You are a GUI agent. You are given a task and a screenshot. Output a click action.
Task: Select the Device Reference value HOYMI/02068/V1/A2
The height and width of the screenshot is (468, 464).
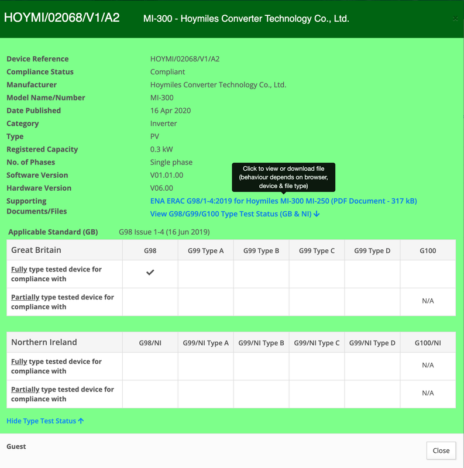click(x=185, y=59)
